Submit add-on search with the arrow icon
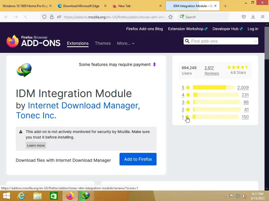The width and height of the screenshot is (269, 201). coord(255,41)
